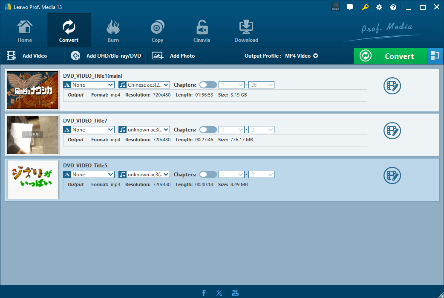The width and height of the screenshot is (444, 298).
Task: Start conversion with the green Convert button
Action: [x=390, y=56]
